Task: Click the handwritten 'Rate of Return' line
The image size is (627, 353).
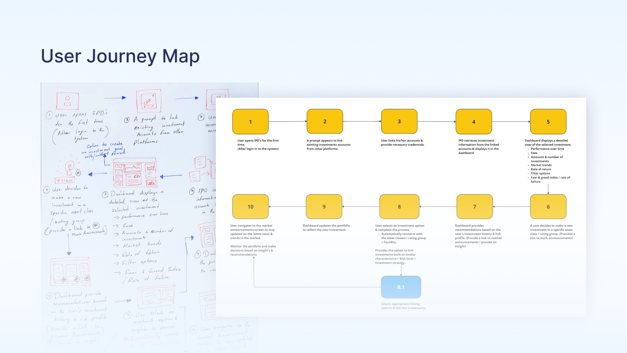Action: click(140, 253)
